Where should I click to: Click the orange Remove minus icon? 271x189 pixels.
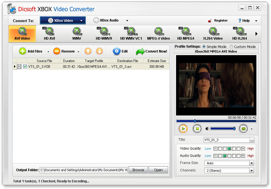(x=56, y=51)
